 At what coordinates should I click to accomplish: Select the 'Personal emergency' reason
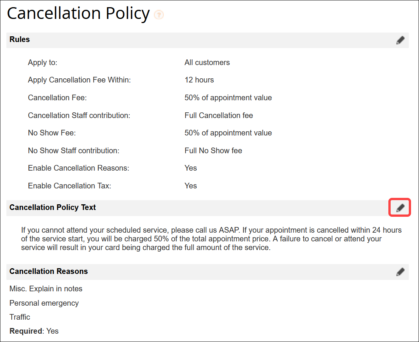click(x=44, y=303)
